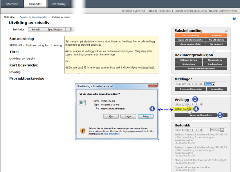Click the Avslagsbrev button

(215, 64)
